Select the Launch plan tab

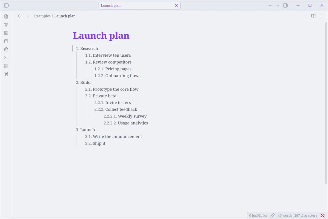139,5
